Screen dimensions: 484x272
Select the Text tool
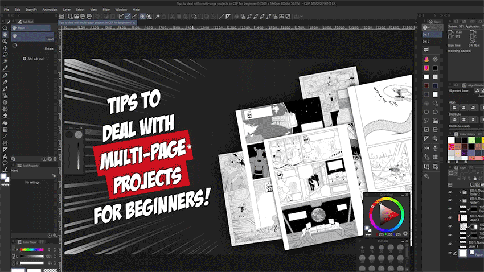[x=5, y=156]
